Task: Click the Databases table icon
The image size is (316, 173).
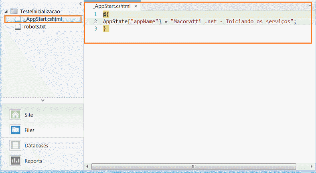Action: [x=15, y=145]
